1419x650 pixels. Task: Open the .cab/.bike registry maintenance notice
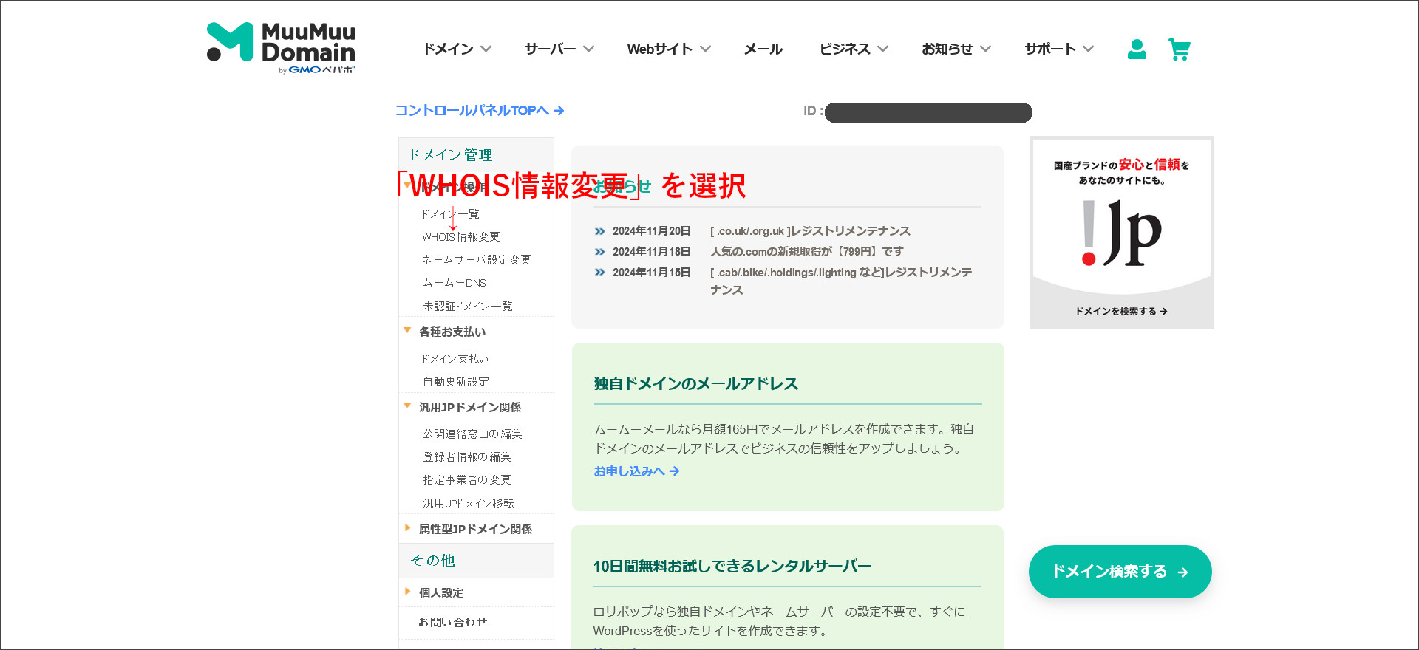click(841, 281)
